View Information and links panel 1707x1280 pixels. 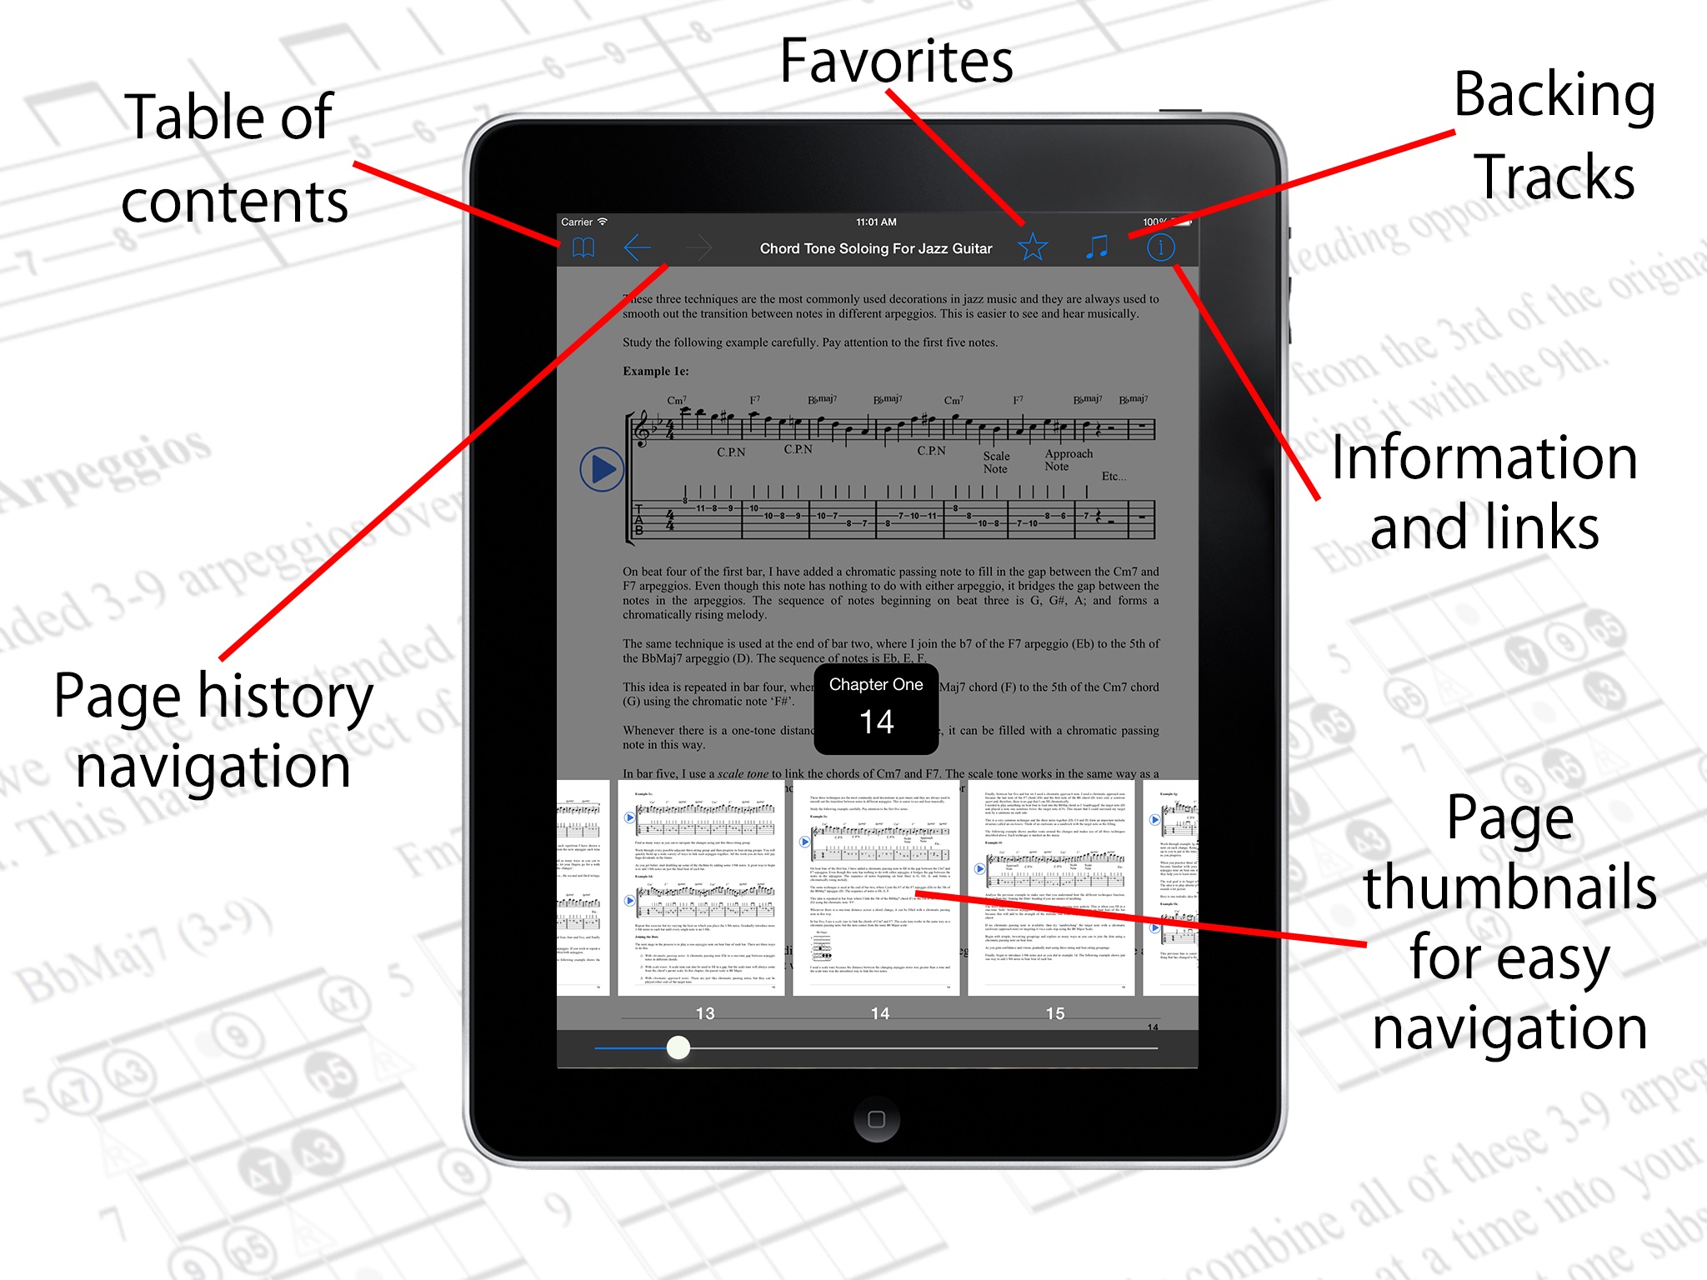[1159, 245]
